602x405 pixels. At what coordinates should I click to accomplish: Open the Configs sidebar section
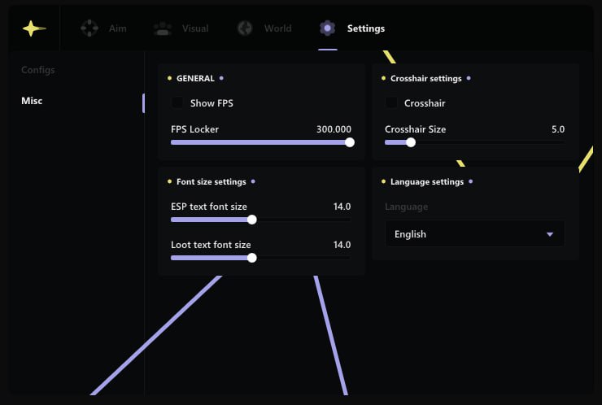pos(38,70)
